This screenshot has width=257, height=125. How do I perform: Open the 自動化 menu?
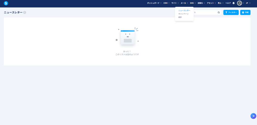tap(201, 3)
